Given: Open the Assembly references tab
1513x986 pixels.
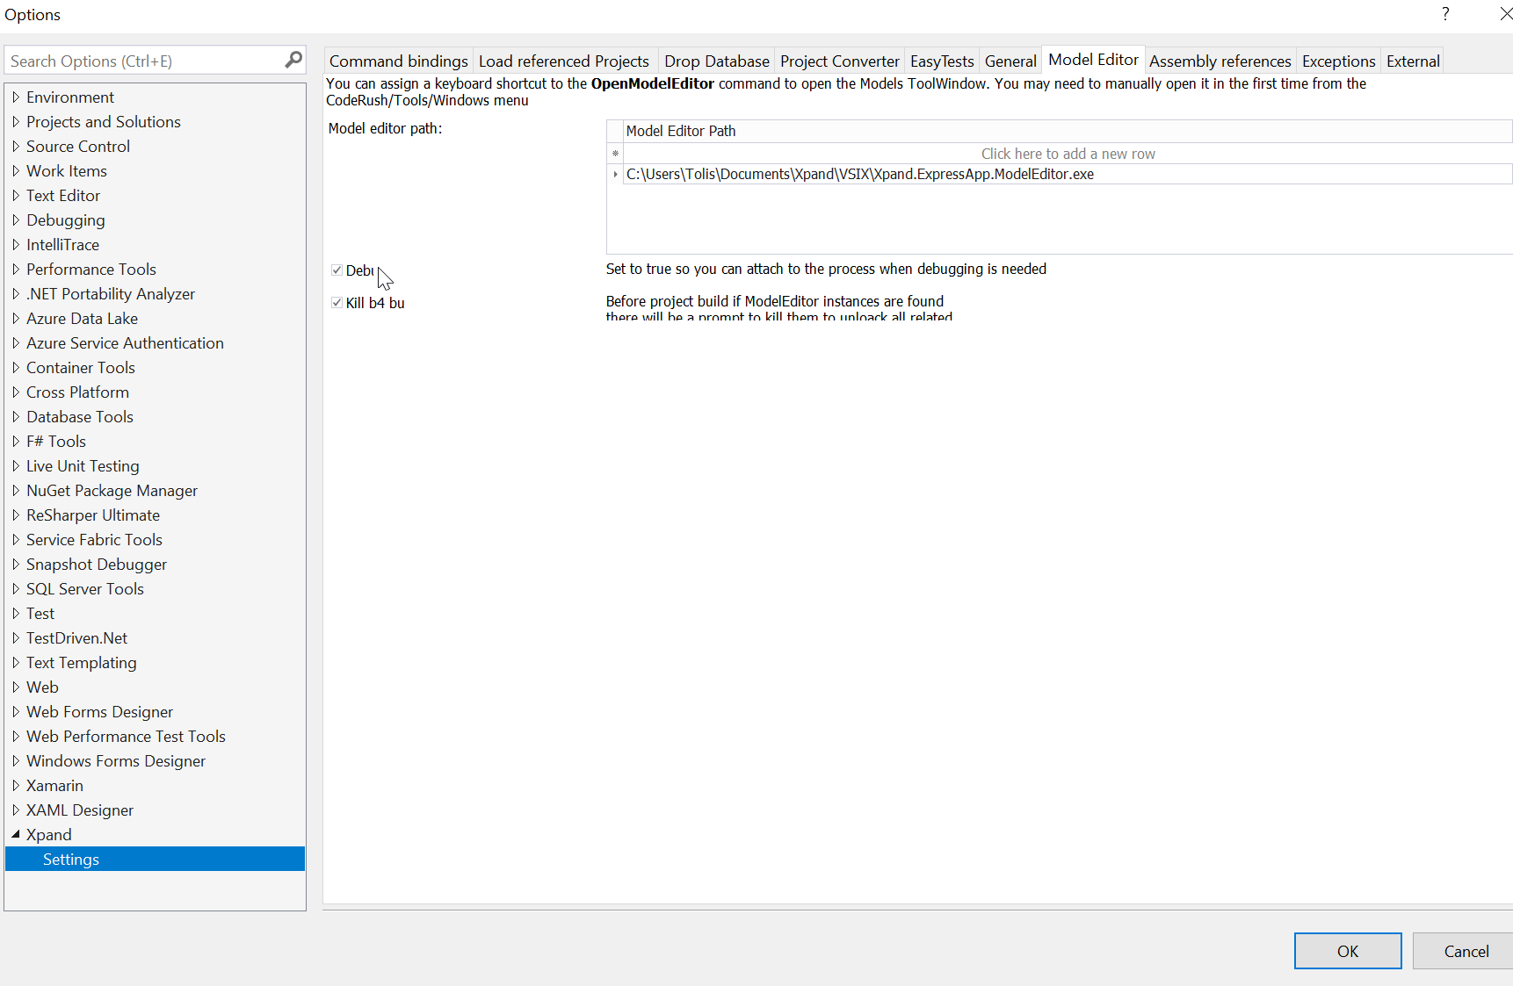Looking at the screenshot, I should [1220, 60].
